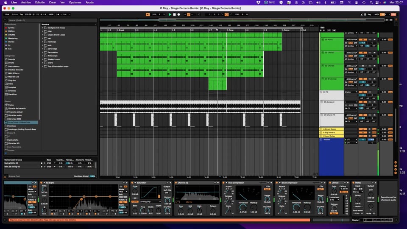Click the Cantidad Global amount slider
407x229 pixels.
coord(92,176)
